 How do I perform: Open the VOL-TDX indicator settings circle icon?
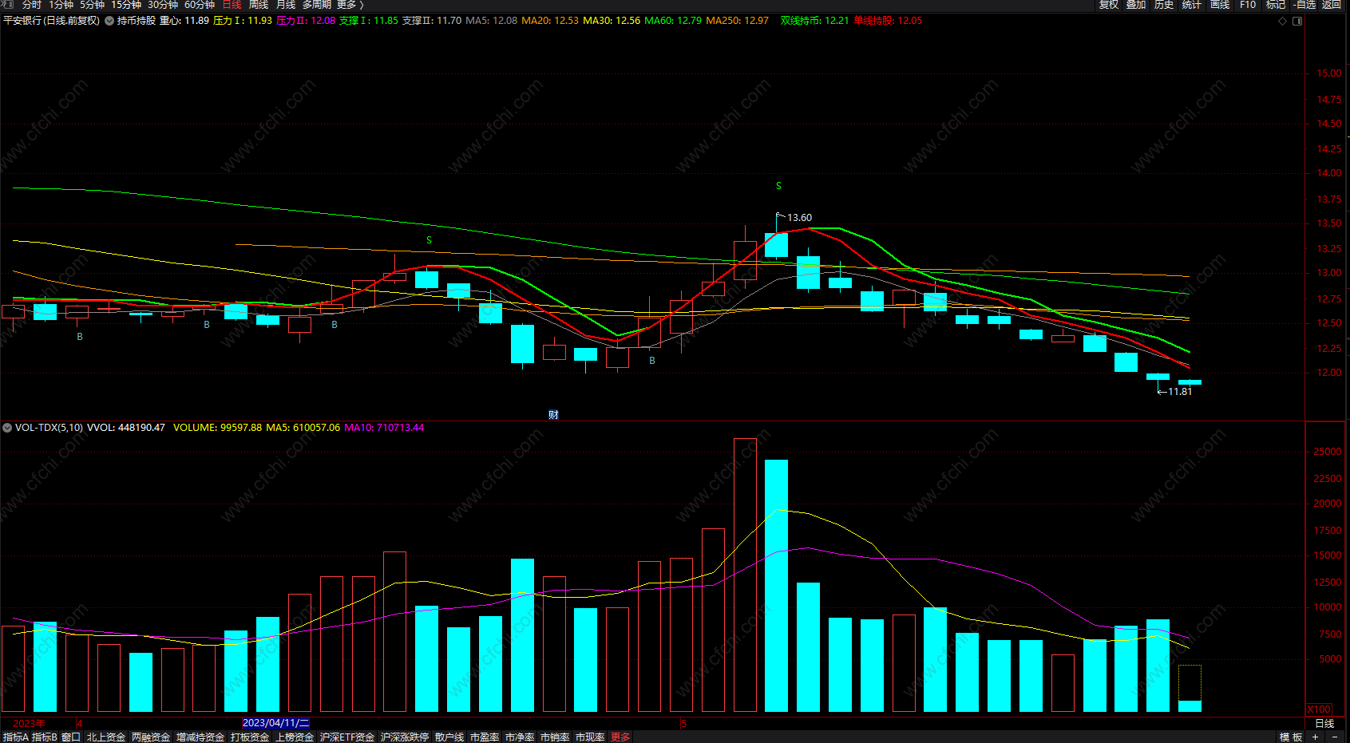click(x=7, y=428)
